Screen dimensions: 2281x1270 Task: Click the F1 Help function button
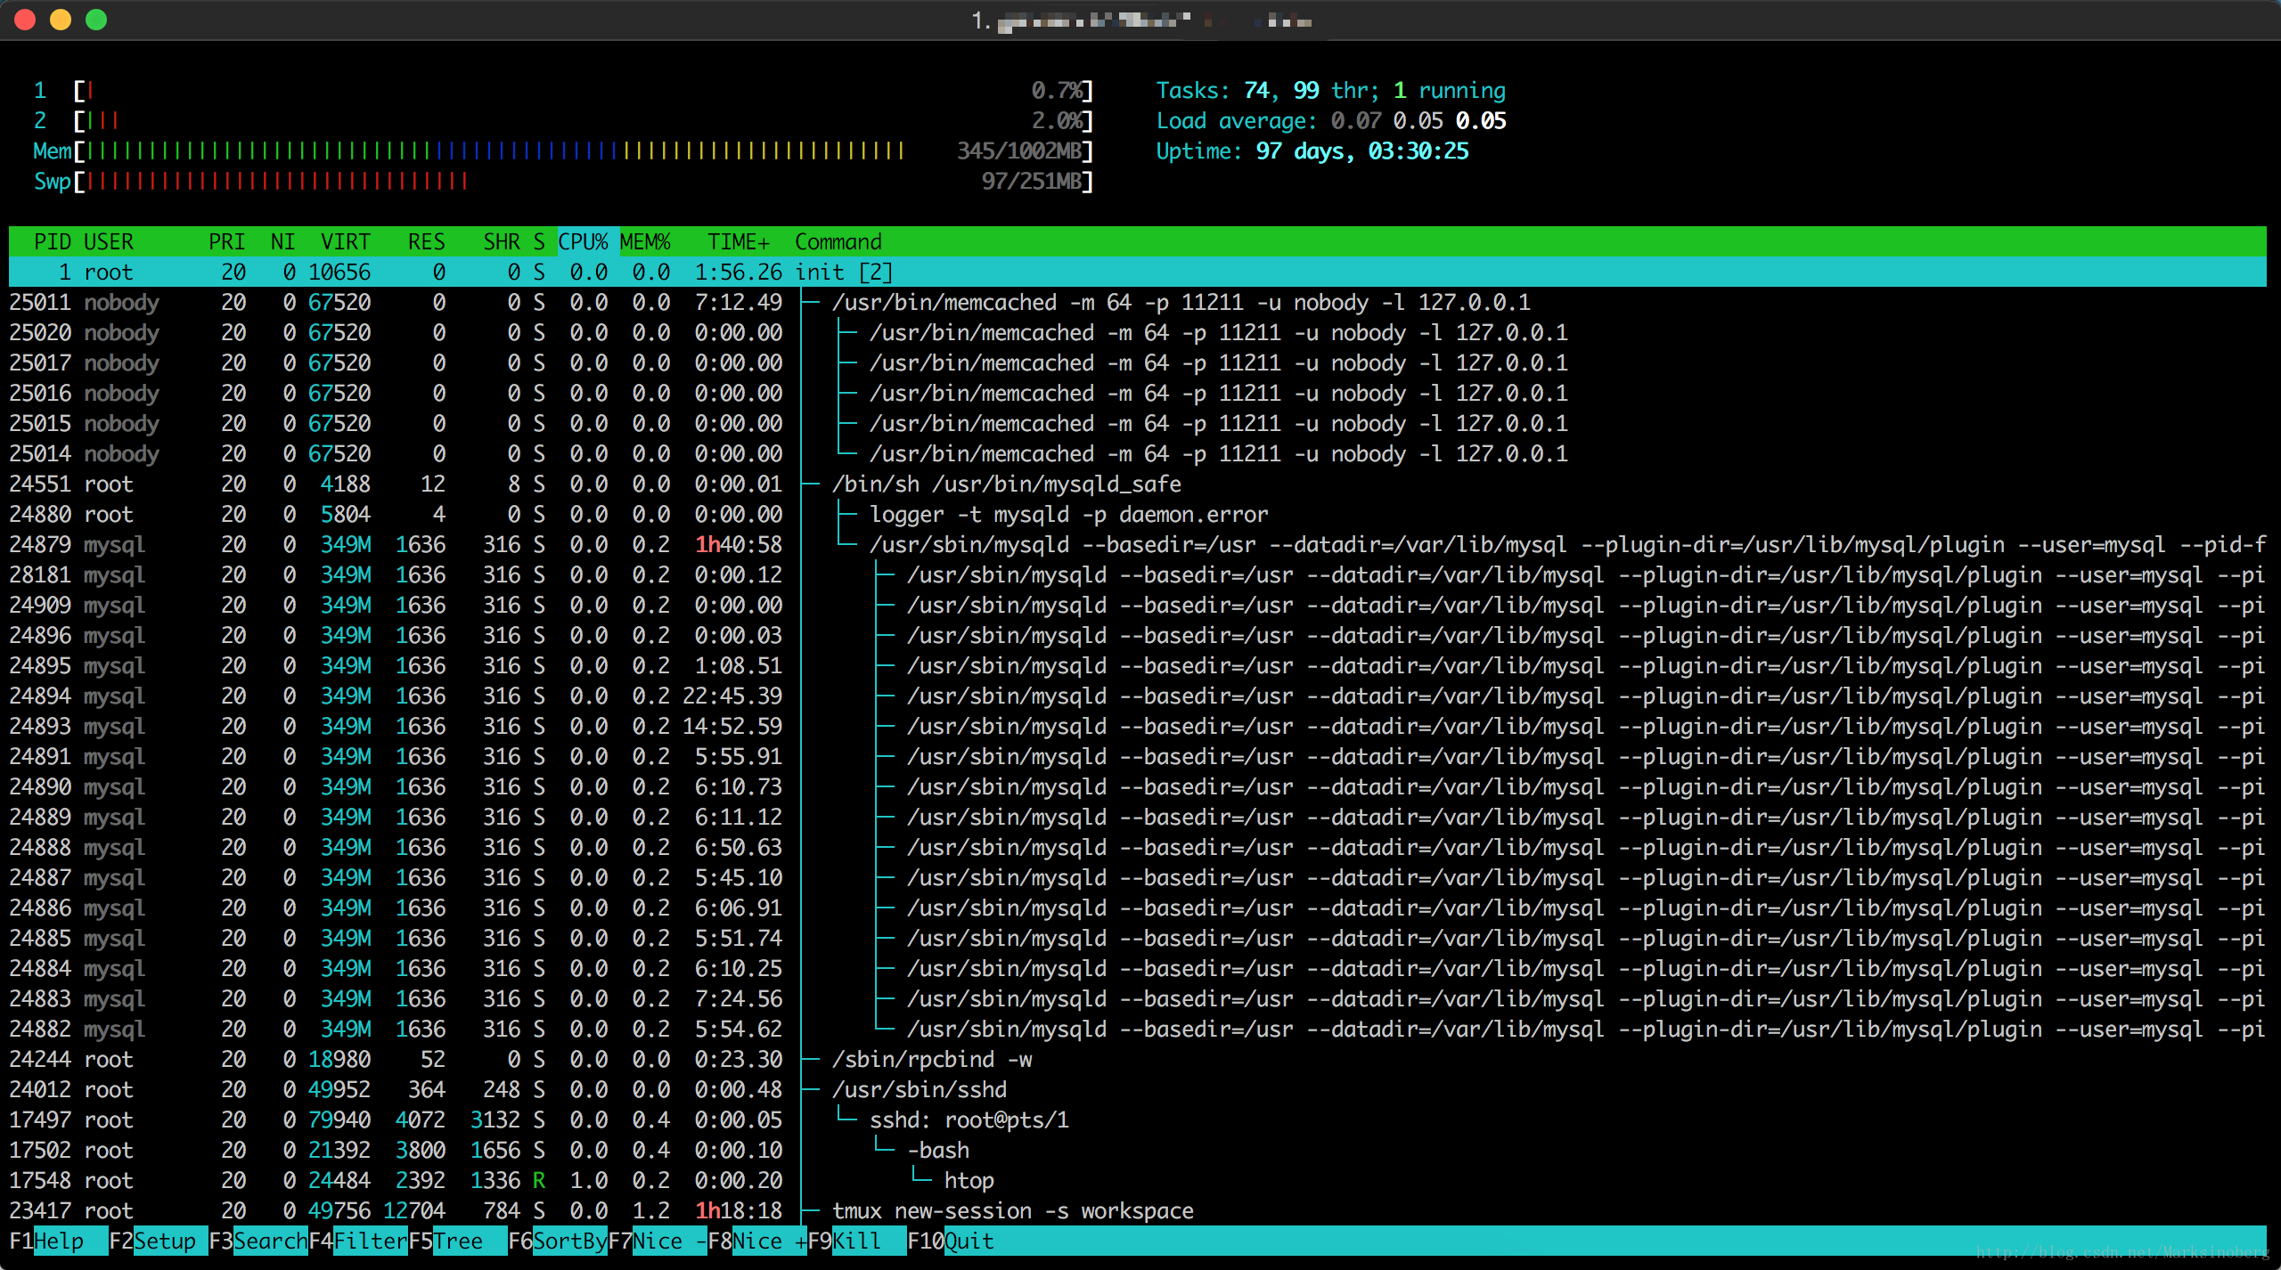pos(58,1241)
